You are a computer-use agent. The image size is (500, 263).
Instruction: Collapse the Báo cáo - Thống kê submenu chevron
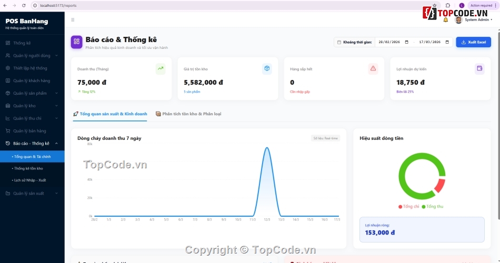point(56,144)
